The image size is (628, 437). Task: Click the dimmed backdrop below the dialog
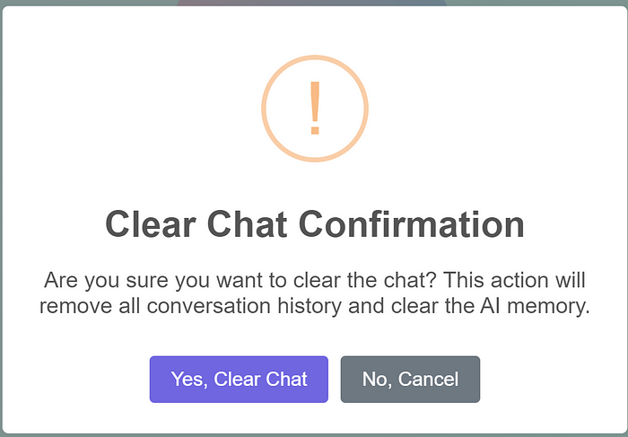pyautogui.click(x=314, y=435)
